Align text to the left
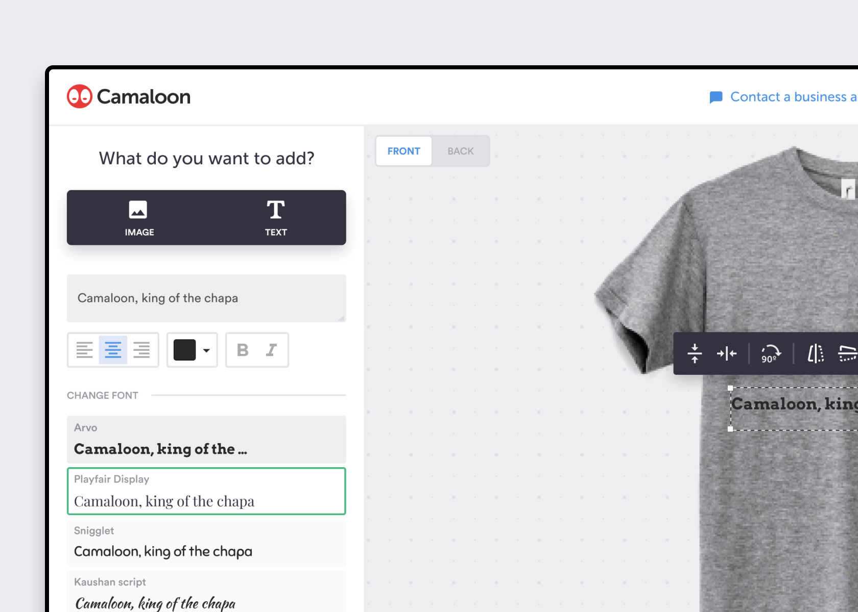 tap(84, 350)
